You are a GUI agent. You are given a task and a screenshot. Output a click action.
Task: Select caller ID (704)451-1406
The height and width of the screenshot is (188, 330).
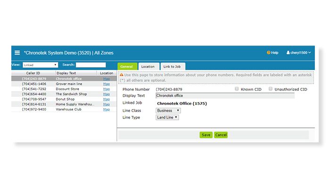coord(34,84)
